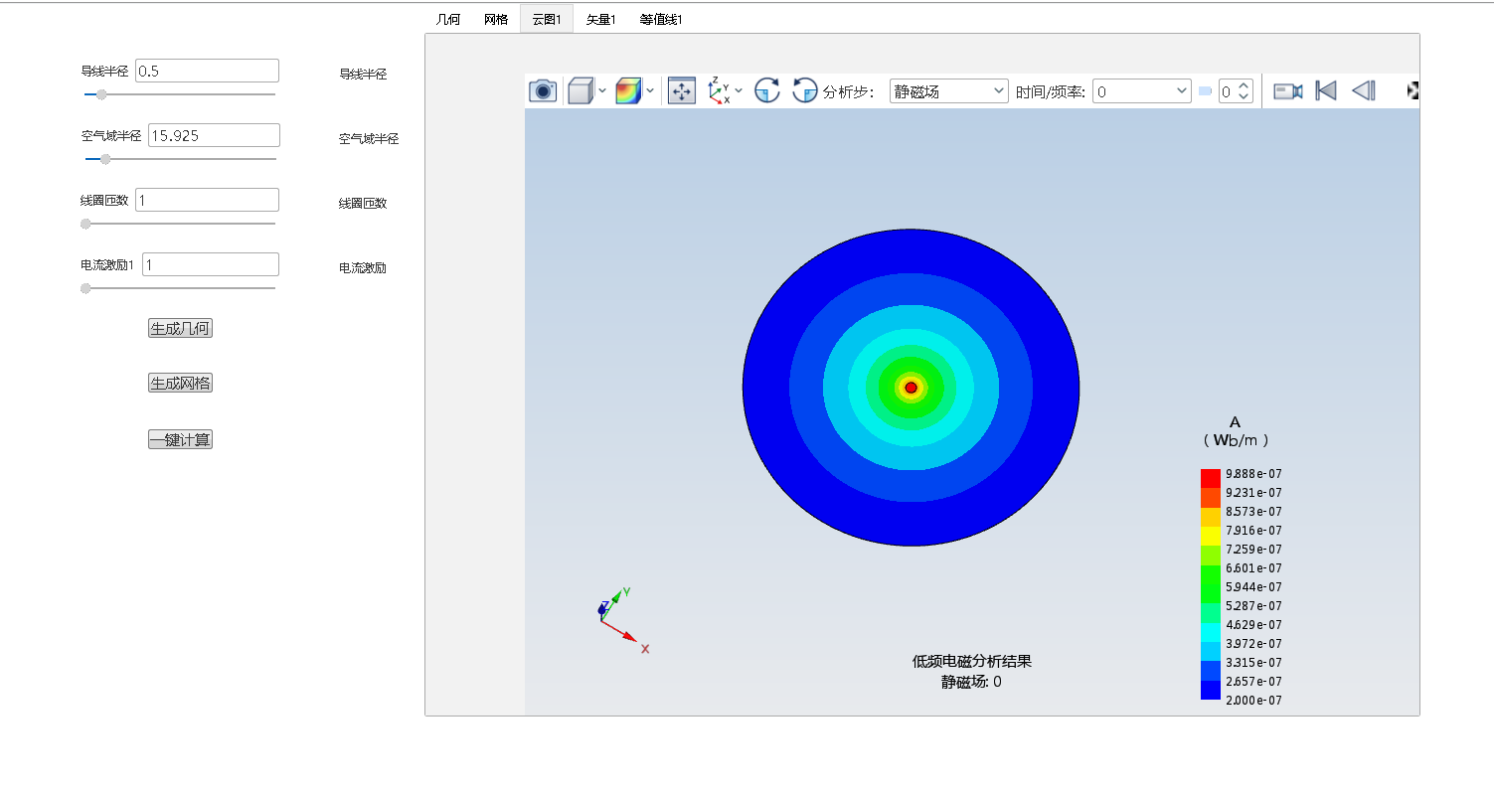Expand the axis orientation dropdown arrow
Screen dimensions: 1494x798
coord(739,91)
